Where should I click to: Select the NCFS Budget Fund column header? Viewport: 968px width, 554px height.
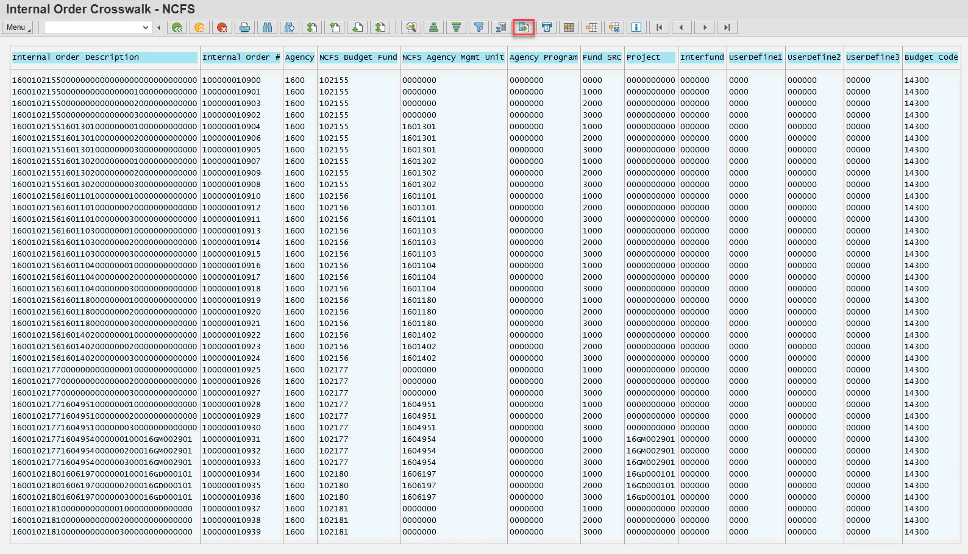click(358, 57)
